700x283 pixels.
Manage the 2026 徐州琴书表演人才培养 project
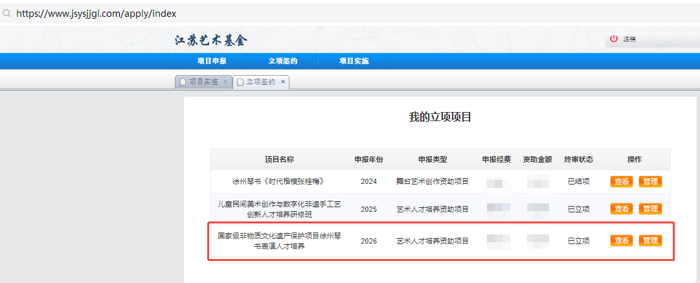(x=650, y=241)
